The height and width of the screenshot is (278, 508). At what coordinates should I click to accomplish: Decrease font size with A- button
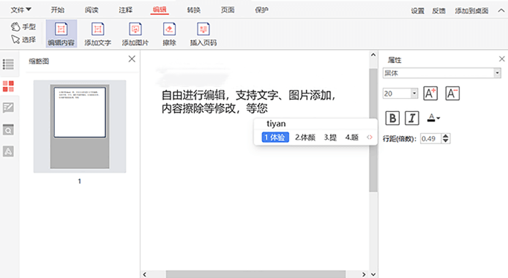point(452,94)
